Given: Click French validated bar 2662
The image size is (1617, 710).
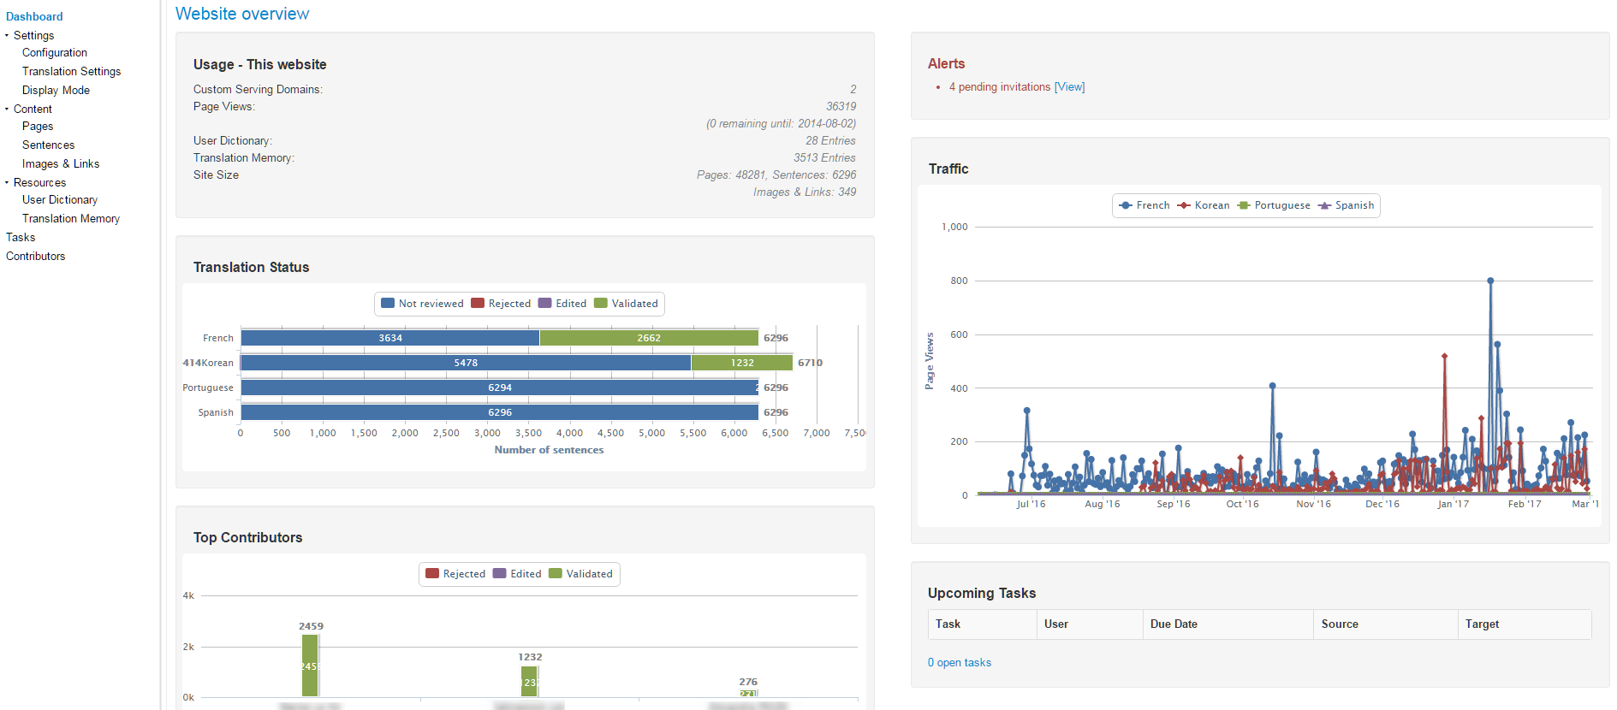Looking at the screenshot, I should (x=649, y=338).
